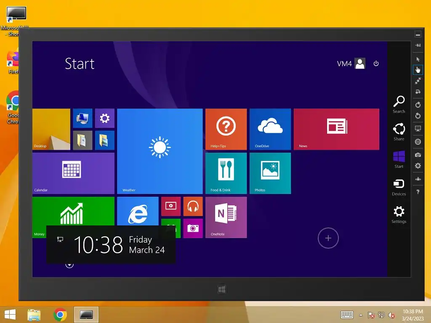Enable pinch and zoom touch mode
431x323 pixels.
tap(418, 81)
